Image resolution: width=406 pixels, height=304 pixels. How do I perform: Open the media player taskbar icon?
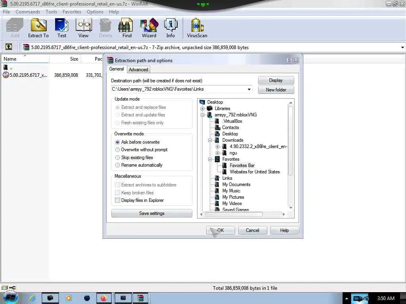68,298
